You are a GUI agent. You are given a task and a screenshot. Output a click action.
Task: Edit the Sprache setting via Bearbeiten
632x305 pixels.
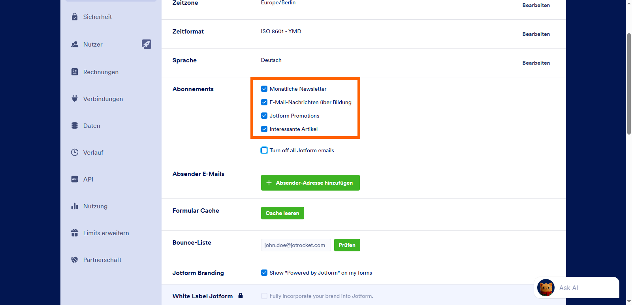click(x=536, y=63)
